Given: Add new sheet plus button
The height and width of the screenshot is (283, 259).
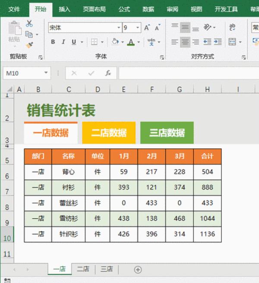Looking at the screenshot, I should 138,270.
